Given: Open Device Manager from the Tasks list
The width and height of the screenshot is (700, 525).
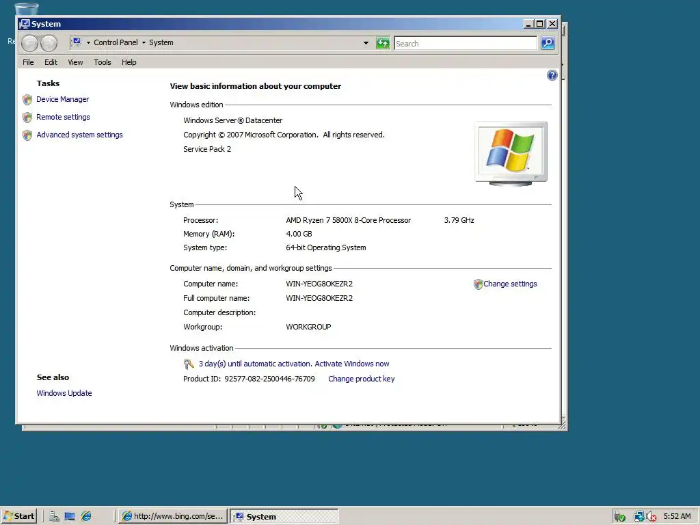Looking at the screenshot, I should coord(62,99).
